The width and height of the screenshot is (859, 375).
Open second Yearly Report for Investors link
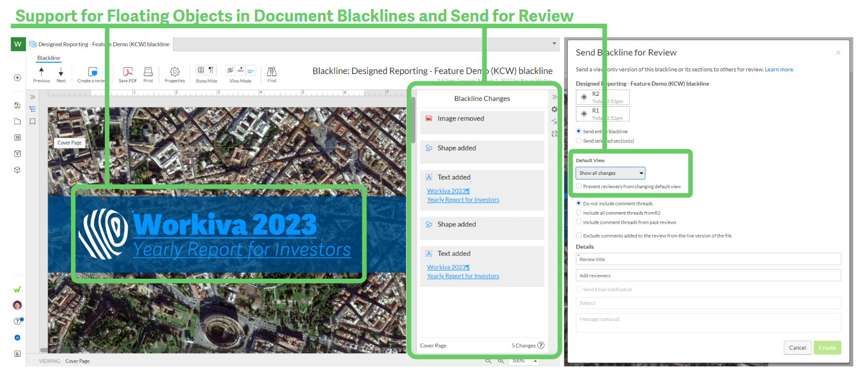(x=463, y=276)
